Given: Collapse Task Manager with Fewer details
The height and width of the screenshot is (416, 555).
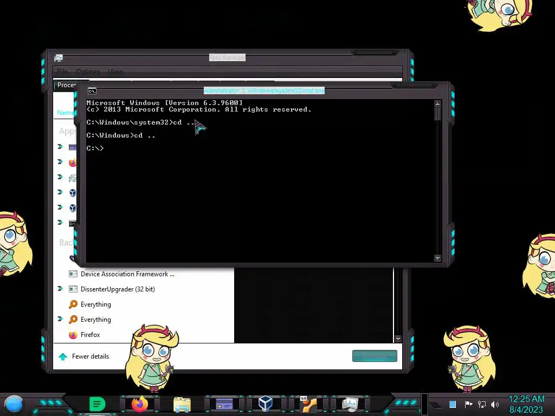Looking at the screenshot, I should click(84, 356).
